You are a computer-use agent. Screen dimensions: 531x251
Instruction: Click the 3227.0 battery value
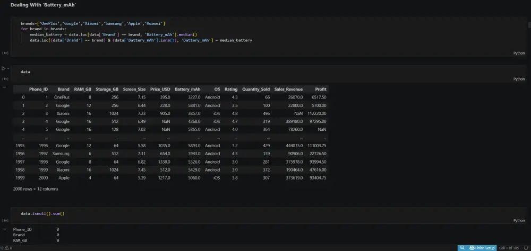click(194, 97)
